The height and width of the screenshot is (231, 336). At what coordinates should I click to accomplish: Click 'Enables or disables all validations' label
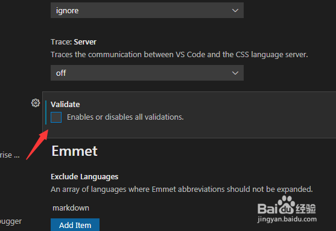[x=125, y=117]
